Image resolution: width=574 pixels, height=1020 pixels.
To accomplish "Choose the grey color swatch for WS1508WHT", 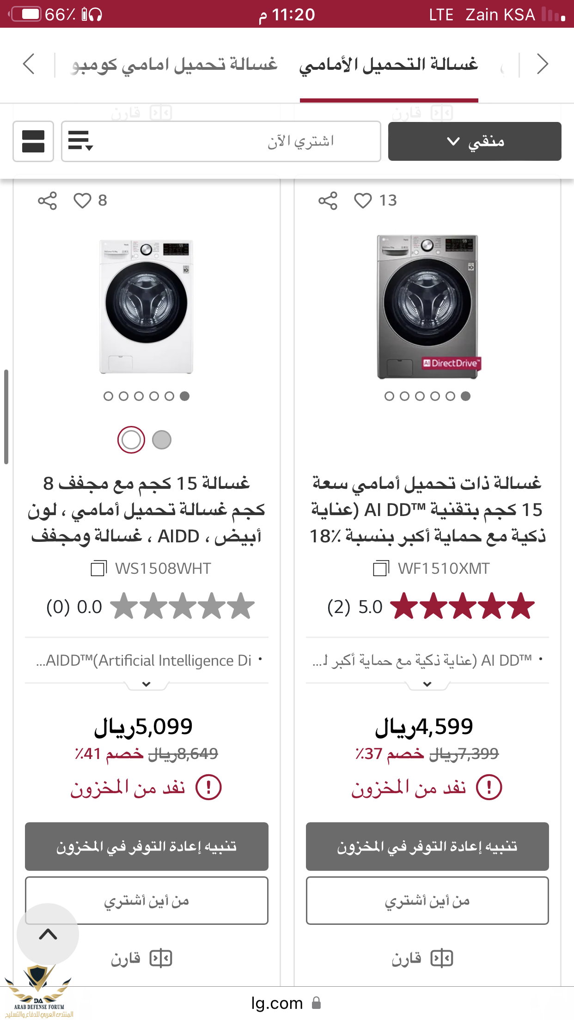I will [x=162, y=440].
